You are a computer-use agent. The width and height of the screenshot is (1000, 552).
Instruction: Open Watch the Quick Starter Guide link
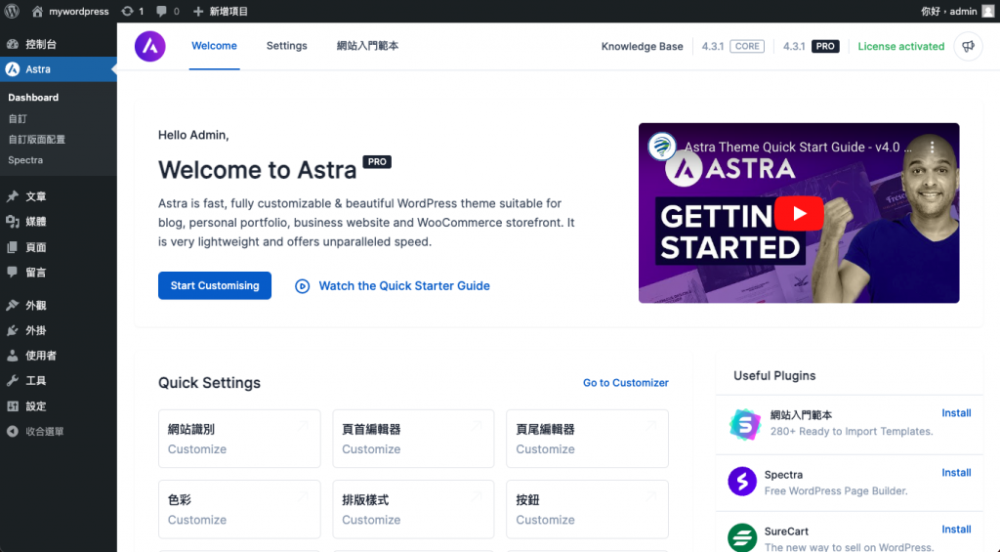404,286
